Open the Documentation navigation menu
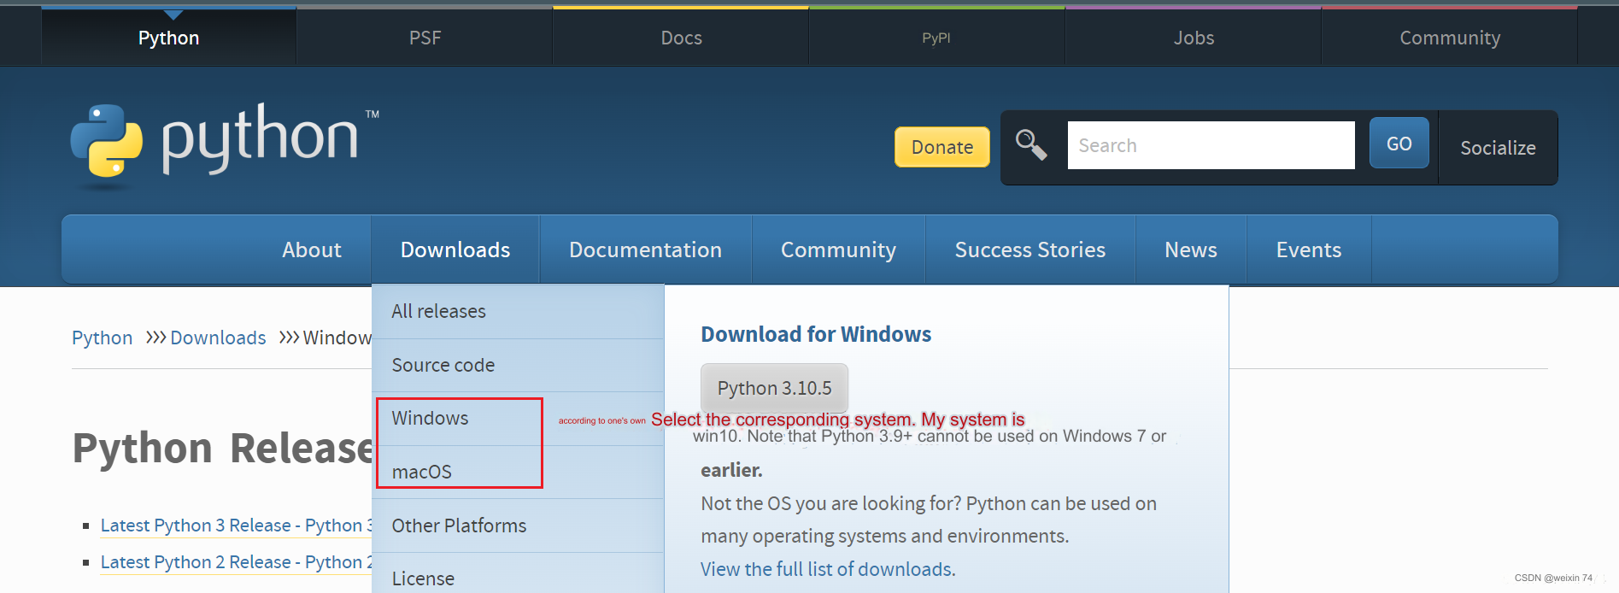1619x593 pixels. pyautogui.click(x=645, y=250)
